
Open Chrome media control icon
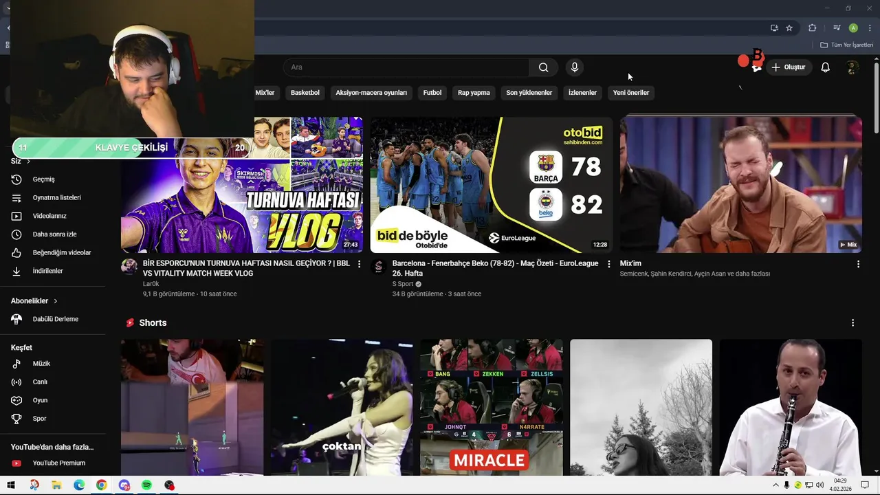point(837,28)
